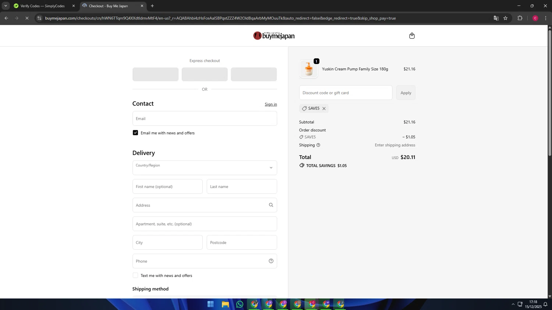Focus the Discount code or gift card field
Viewport: 552px width, 310px height.
pyautogui.click(x=346, y=93)
